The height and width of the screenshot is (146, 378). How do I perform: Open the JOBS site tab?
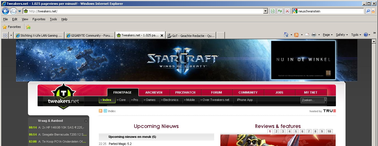pos(279,92)
